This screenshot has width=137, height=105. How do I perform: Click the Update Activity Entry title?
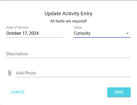pyautogui.click(x=68, y=14)
